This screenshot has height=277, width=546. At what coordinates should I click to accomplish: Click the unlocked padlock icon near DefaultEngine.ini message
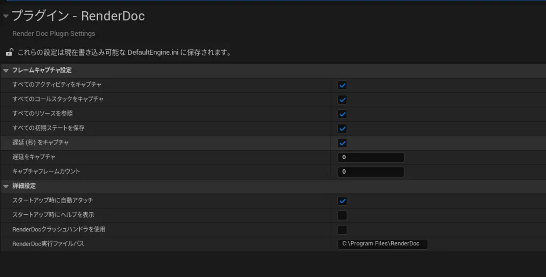[9, 52]
